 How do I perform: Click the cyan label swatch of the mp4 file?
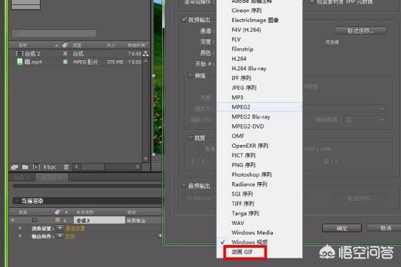point(65,62)
